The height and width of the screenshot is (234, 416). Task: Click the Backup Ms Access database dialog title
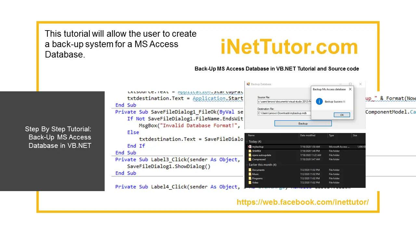pyautogui.click(x=329, y=89)
